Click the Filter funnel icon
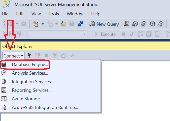170x121 pixels. (55, 56)
